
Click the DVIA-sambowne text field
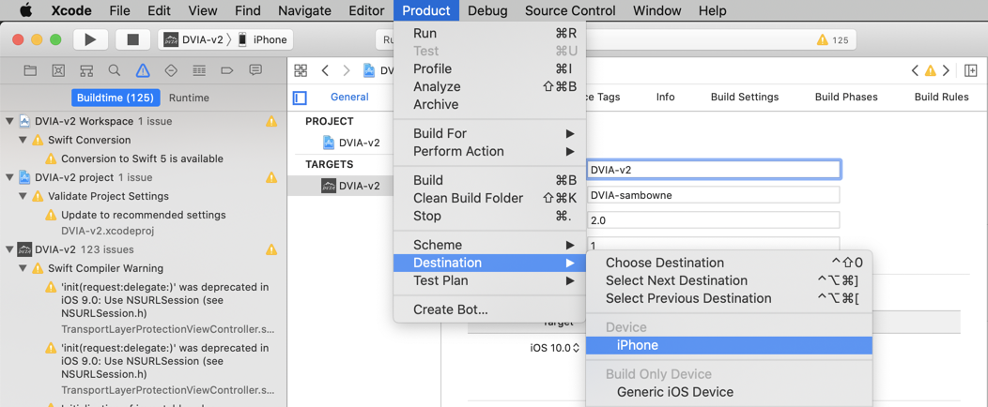click(713, 195)
